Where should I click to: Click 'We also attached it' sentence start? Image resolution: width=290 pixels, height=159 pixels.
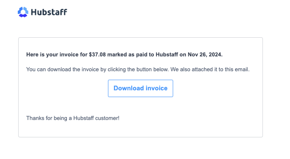[194, 69]
